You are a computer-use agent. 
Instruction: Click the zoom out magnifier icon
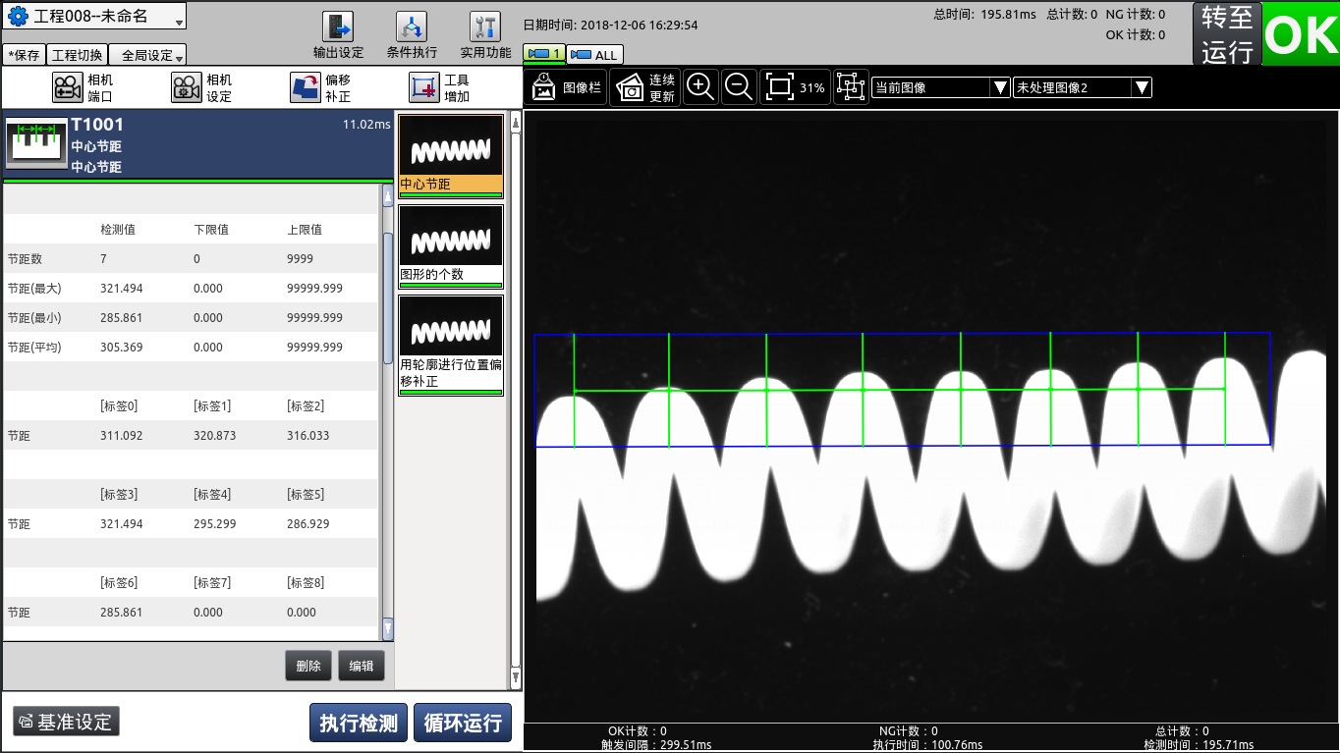738,87
